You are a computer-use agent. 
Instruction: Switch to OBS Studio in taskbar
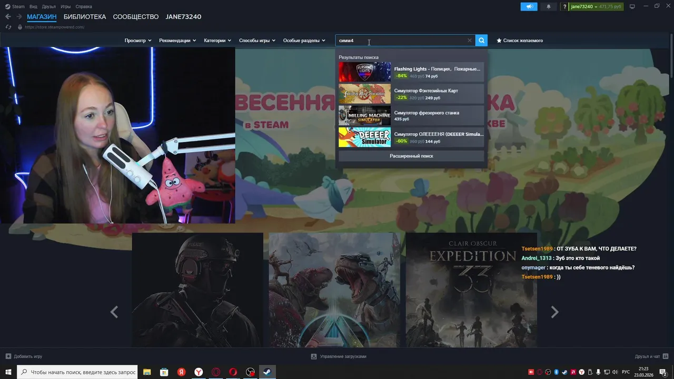point(250,372)
